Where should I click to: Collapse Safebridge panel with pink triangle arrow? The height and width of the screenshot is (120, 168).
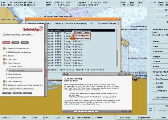point(46,60)
